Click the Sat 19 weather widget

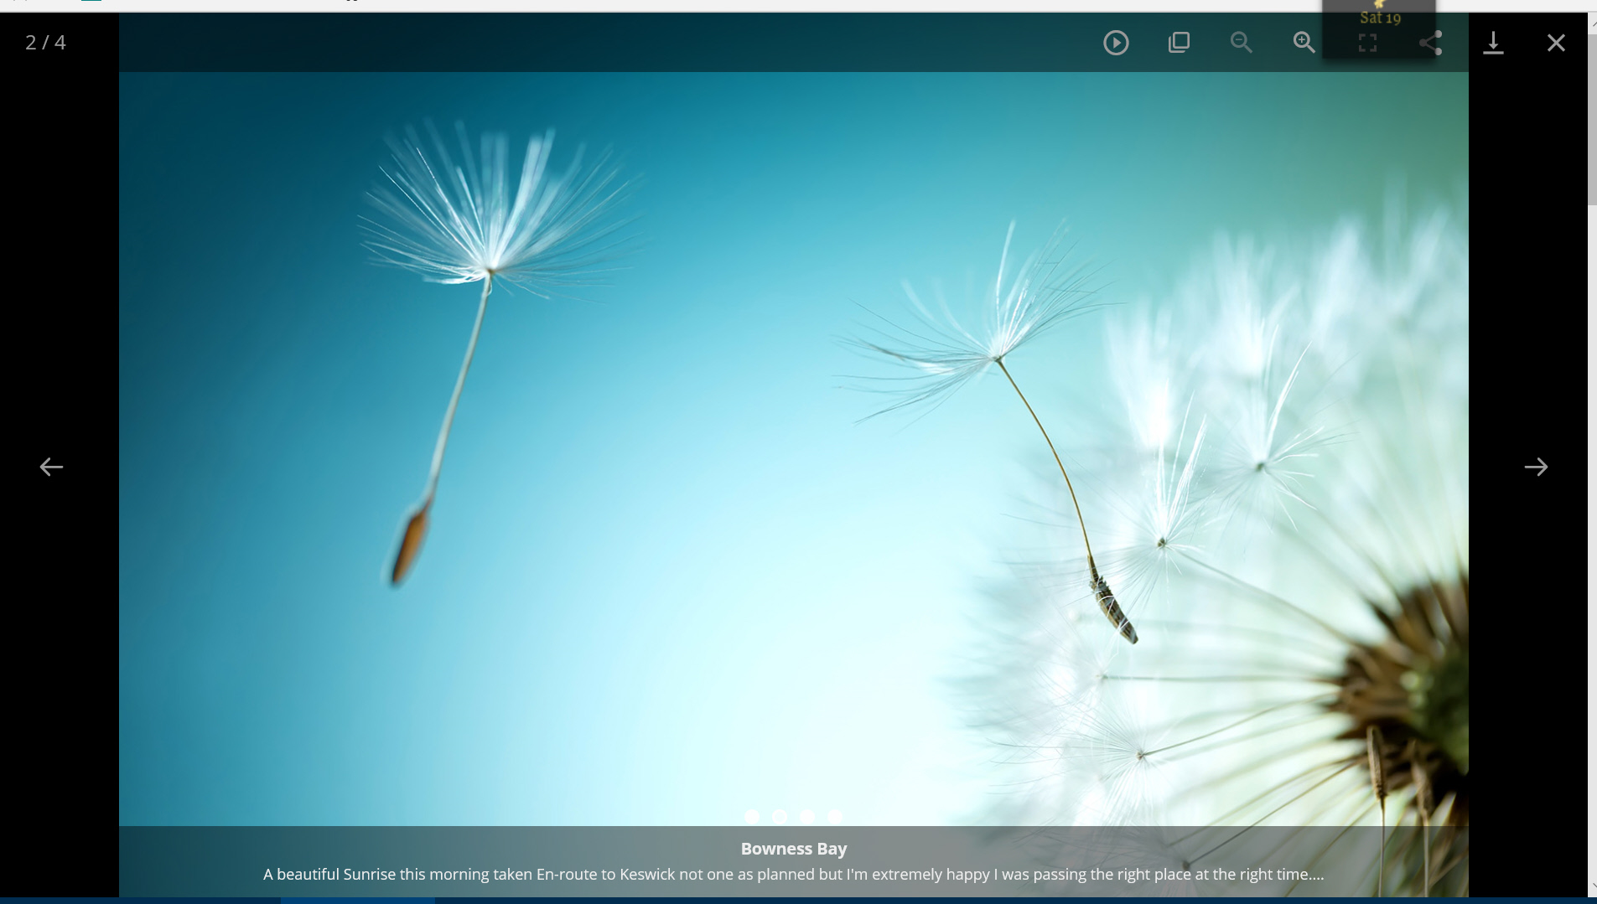[x=1379, y=18]
